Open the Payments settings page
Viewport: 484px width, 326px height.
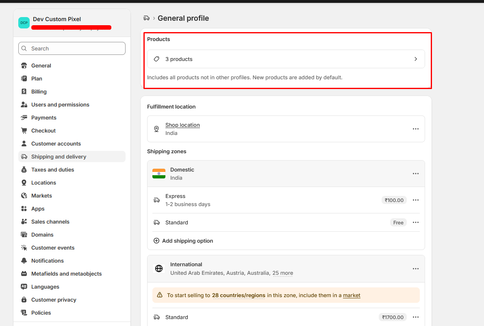(x=43, y=117)
